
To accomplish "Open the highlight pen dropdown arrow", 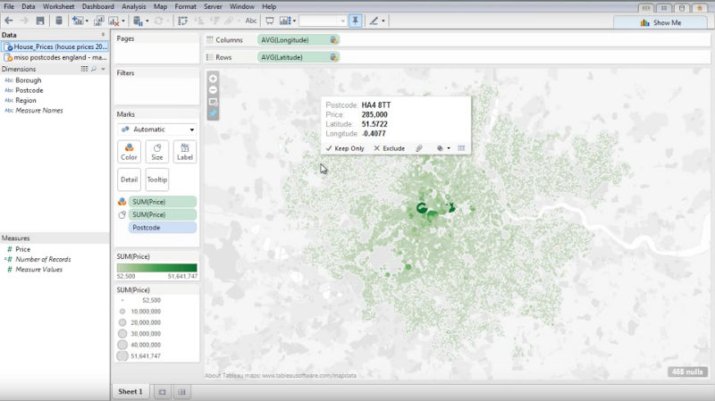I will (x=383, y=21).
